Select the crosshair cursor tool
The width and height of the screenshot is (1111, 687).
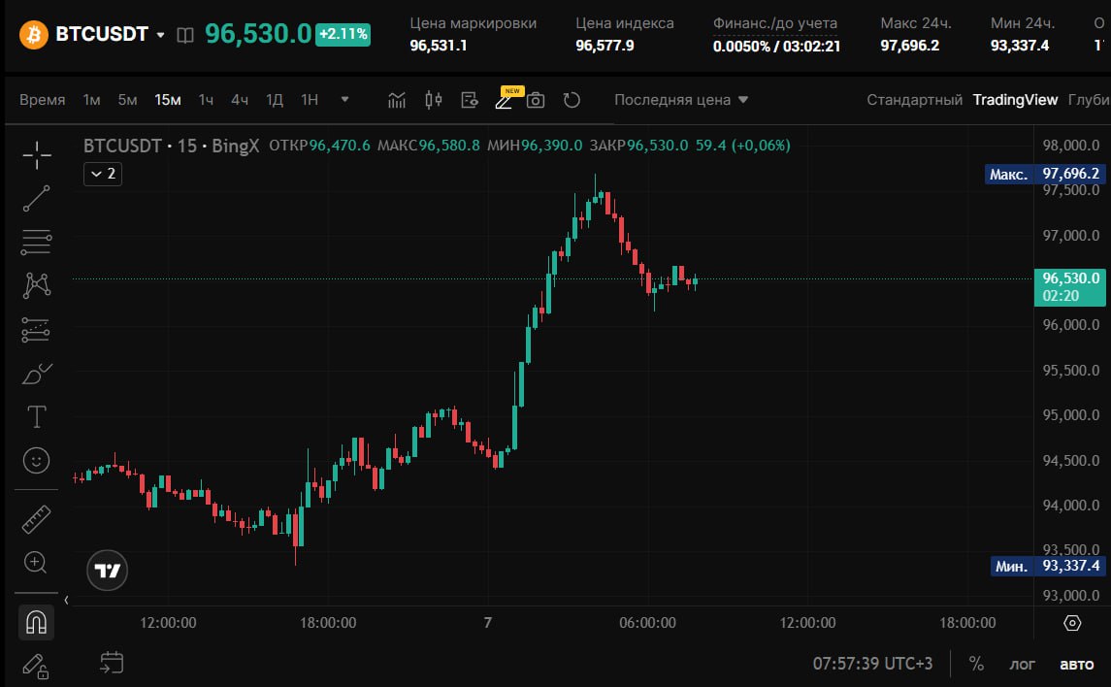pyautogui.click(x=36, y=155)
